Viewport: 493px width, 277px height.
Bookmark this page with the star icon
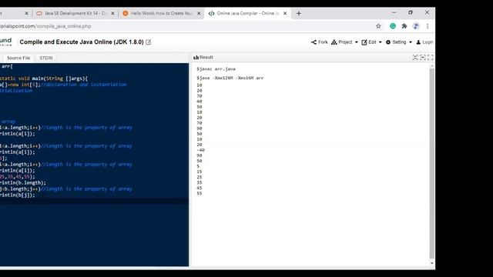tap(378, 26)
